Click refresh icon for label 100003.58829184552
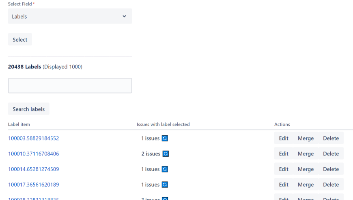 pyautogui.click(x=165, y=138)
